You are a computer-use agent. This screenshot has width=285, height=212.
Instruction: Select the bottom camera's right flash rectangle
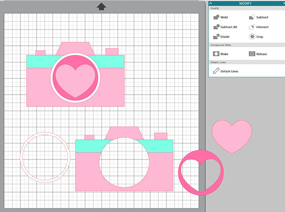[x=161, y=136]
